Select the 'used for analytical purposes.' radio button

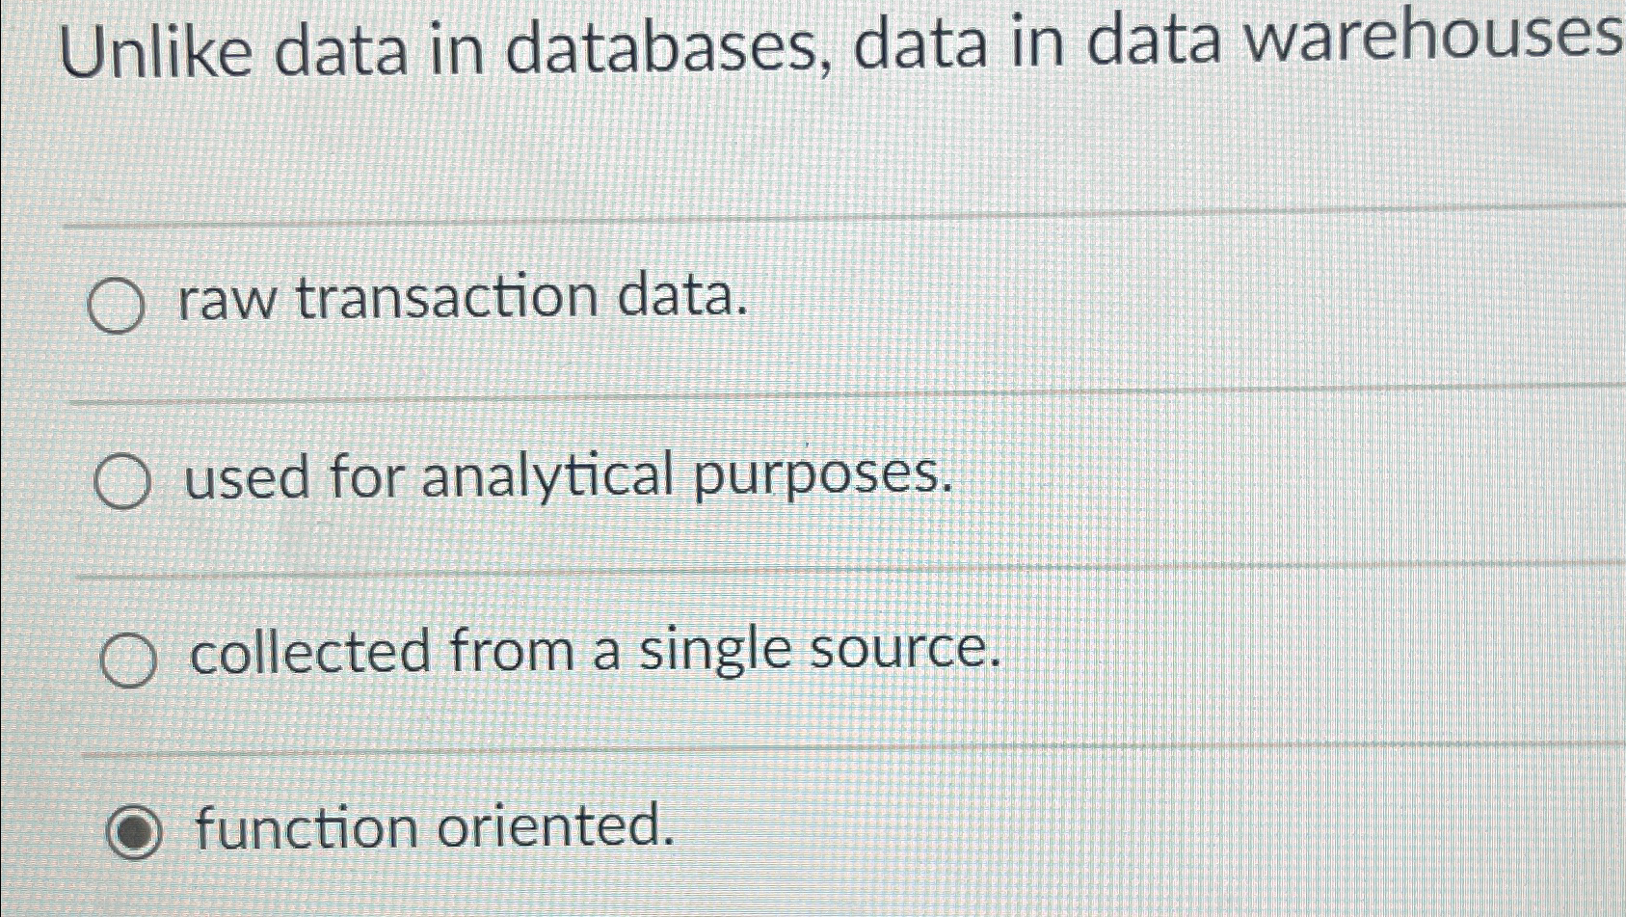pyautogui.click(x=122, y=481)
